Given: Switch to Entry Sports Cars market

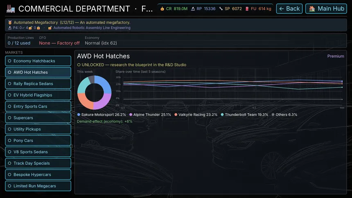Looking at the screenshot, I should point(38,106).
